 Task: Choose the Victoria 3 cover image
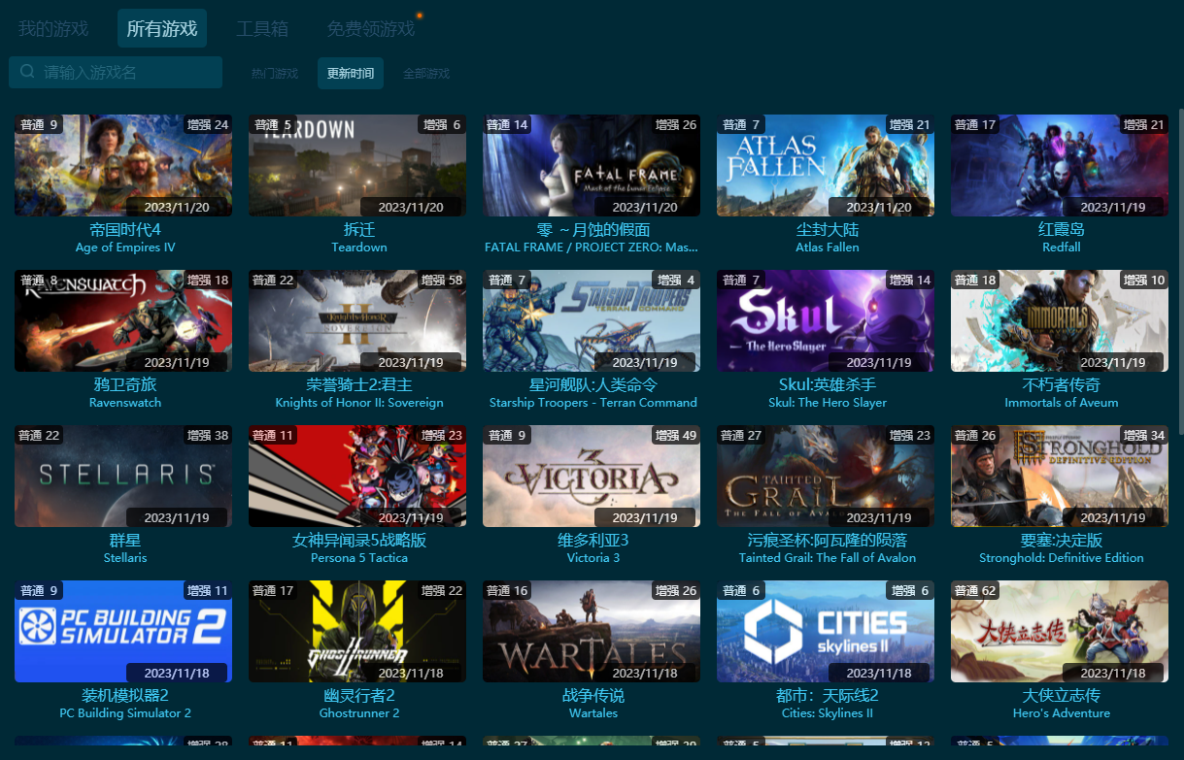coord(592,476)
